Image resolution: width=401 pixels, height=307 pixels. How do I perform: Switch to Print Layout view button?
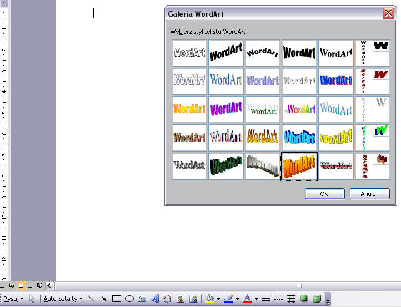(x=21, y=285)
